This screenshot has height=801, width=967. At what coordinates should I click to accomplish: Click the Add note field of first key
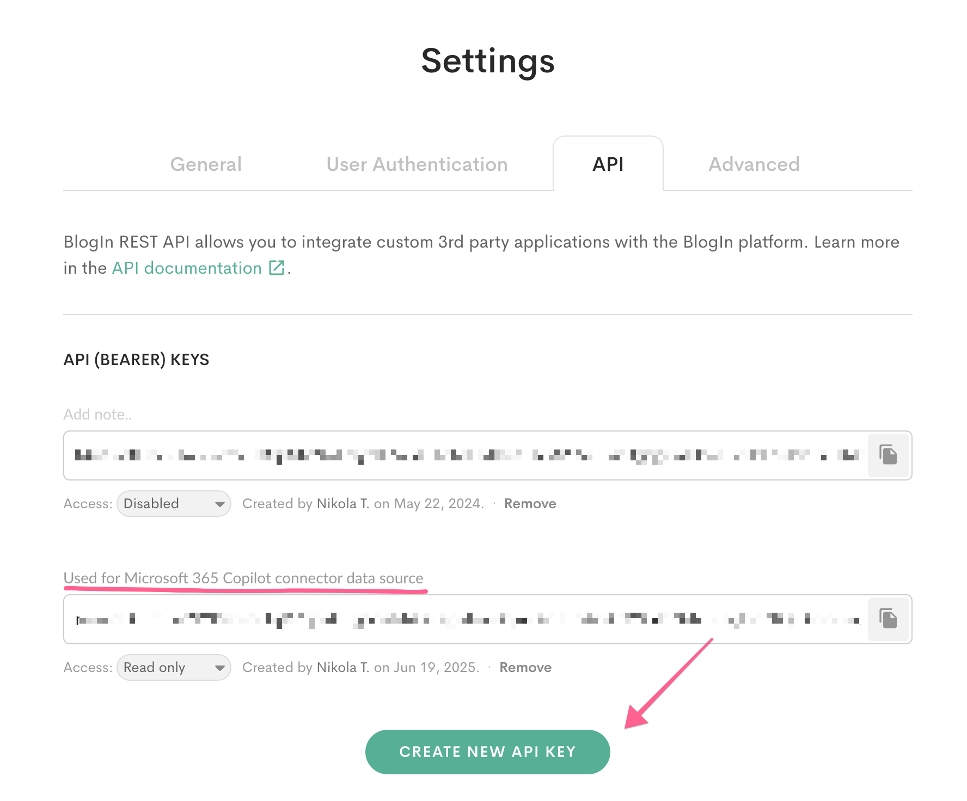coord(98,415)
